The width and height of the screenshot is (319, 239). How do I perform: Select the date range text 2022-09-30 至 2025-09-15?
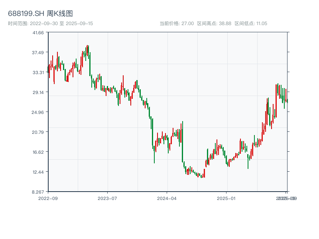[x=61, y=24]
